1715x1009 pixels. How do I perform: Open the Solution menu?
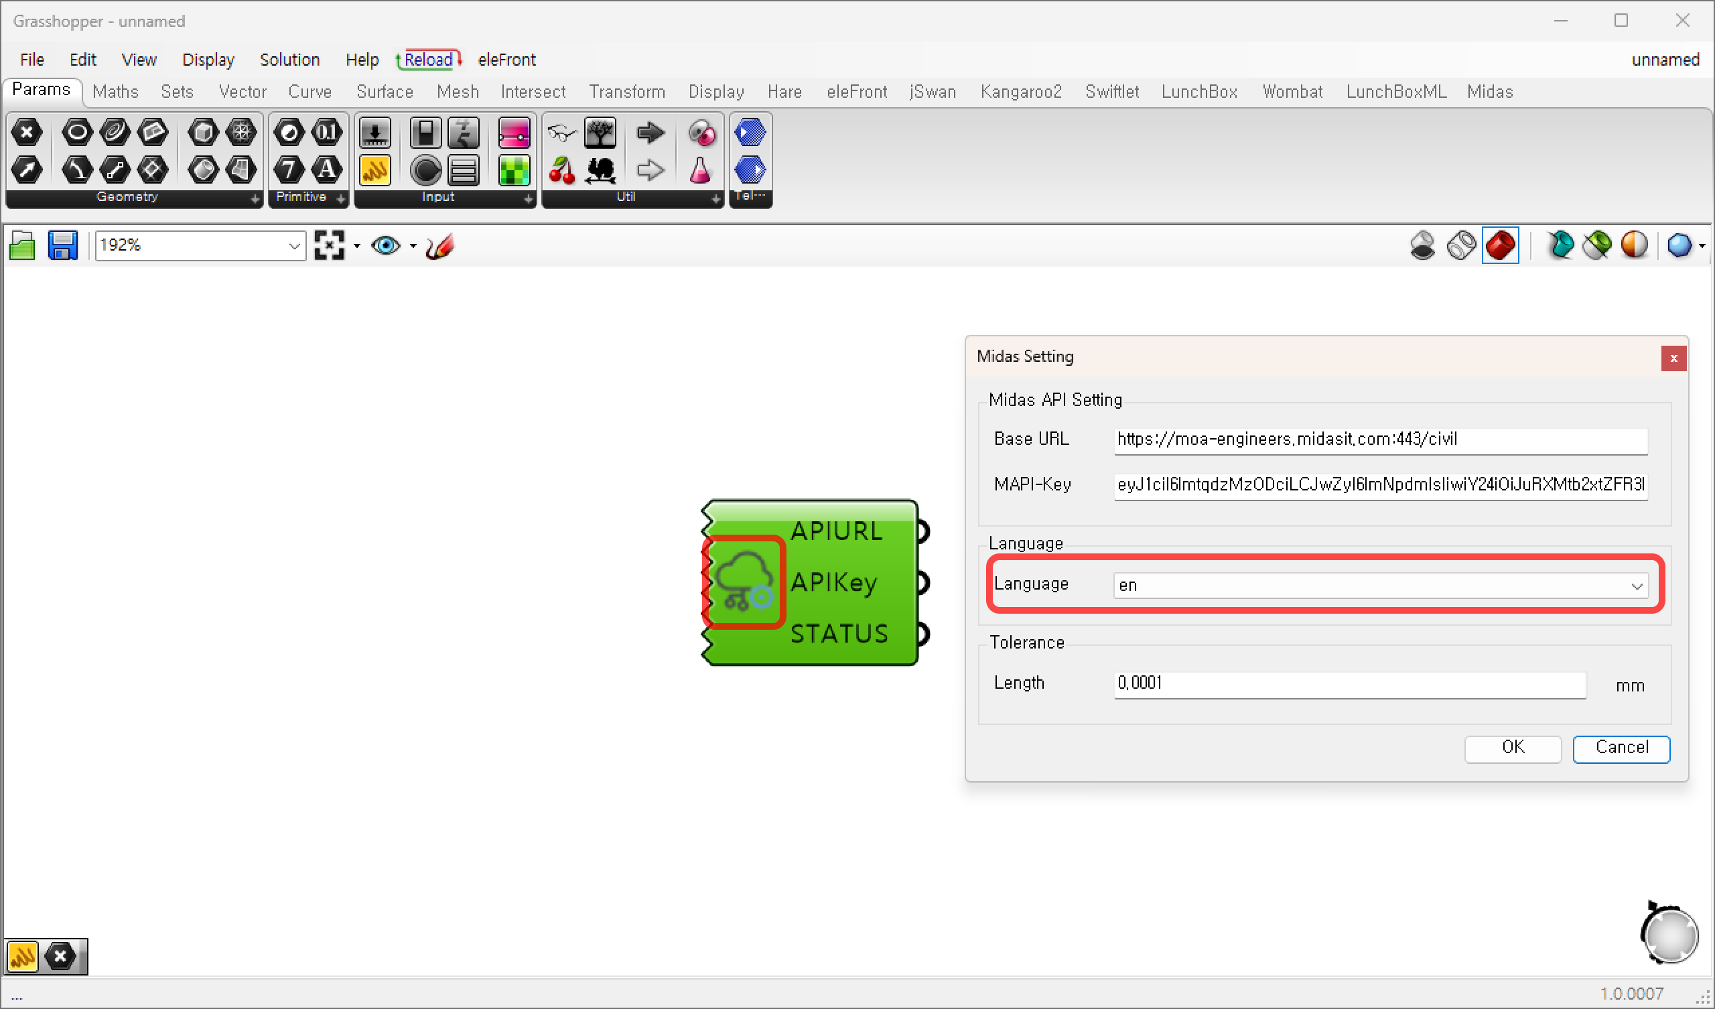[290, 60]
